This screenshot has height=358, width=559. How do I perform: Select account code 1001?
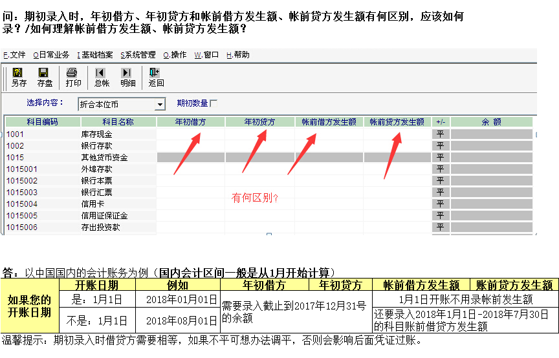click(x=15, y=134)
